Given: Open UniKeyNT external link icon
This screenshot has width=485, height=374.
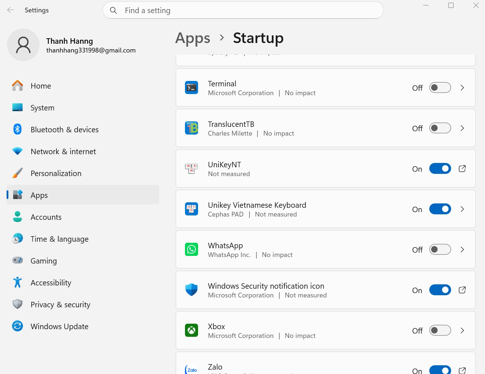Looking at the screenshot, I should (462, 168).
